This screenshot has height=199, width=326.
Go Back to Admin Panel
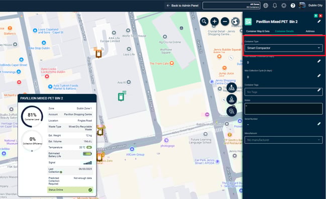[x=182, y=6]
